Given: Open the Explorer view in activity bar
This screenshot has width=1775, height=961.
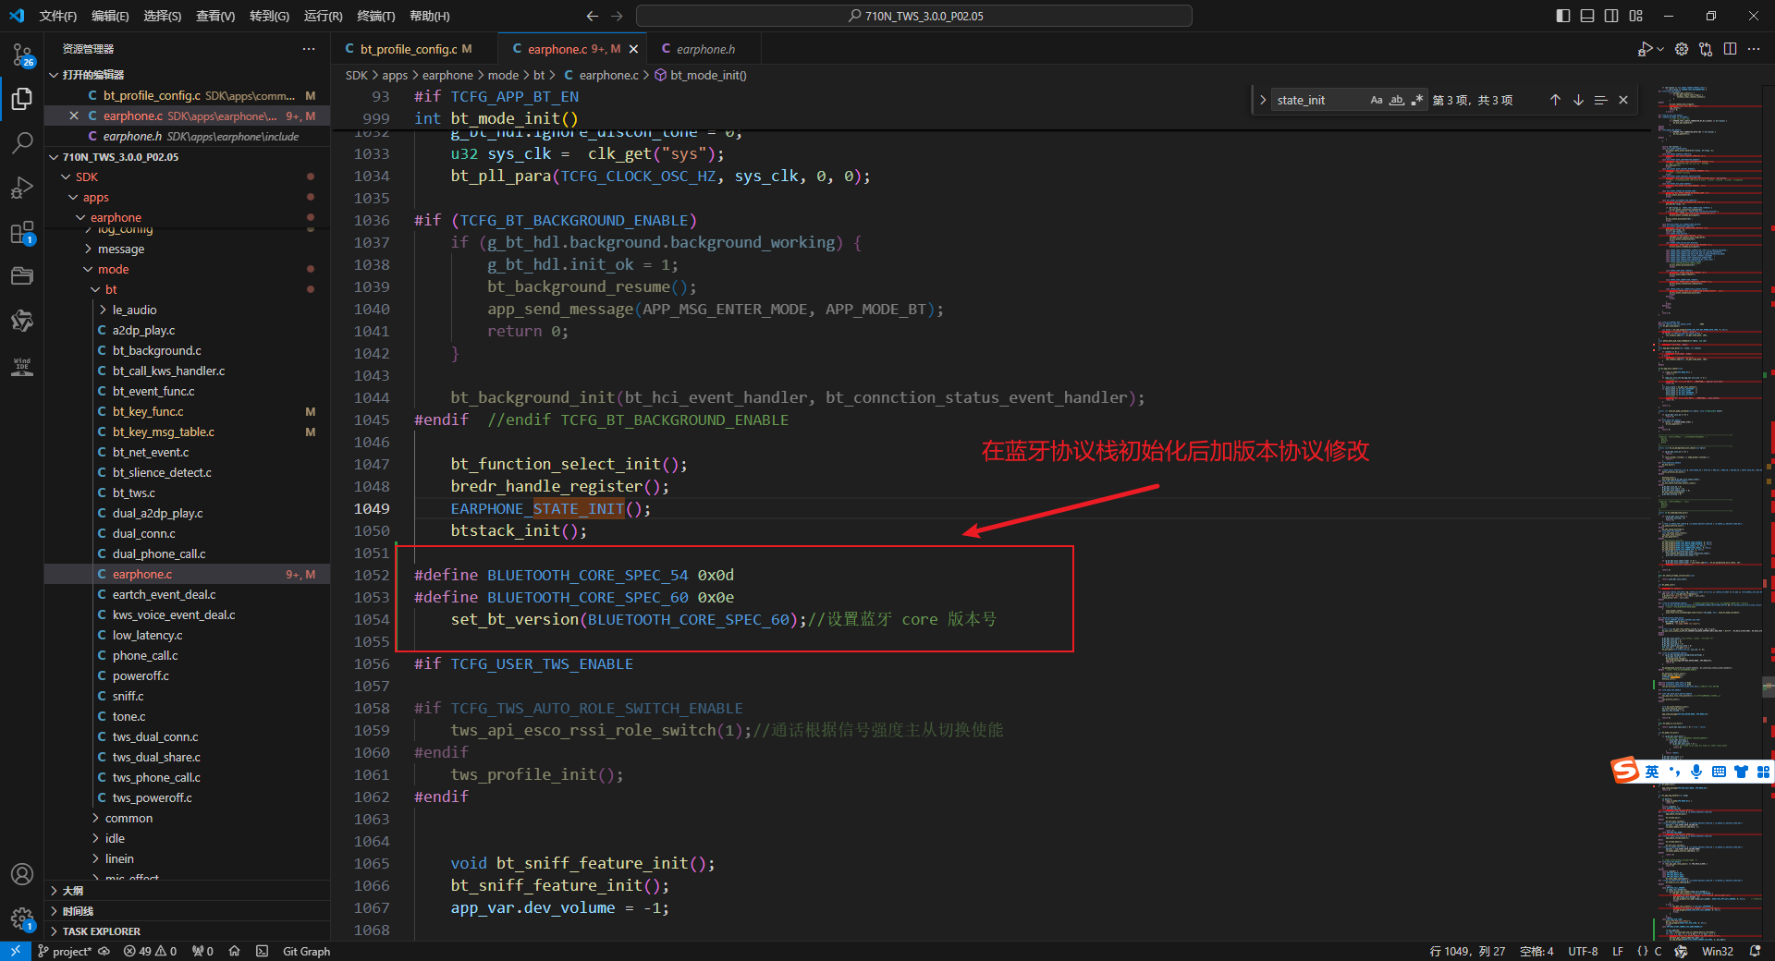Looking at the screenshot, I should [x=22, y=99].
